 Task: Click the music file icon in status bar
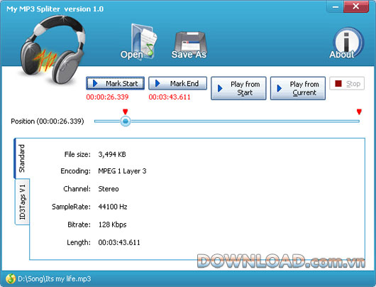(11, 279)
